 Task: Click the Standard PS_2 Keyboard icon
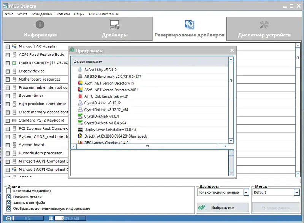click(14, 120)
